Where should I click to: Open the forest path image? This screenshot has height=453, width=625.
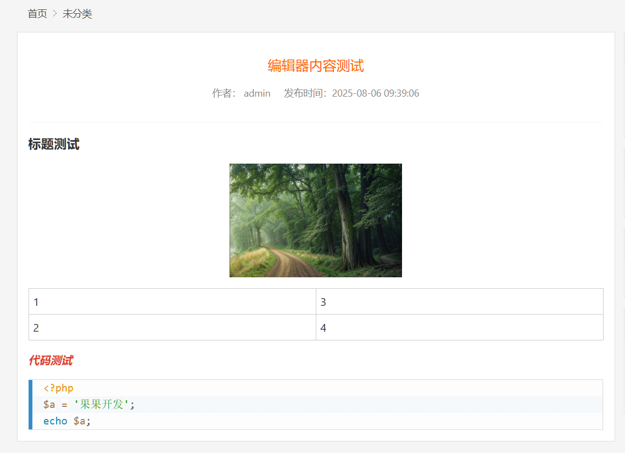[316, 220]
